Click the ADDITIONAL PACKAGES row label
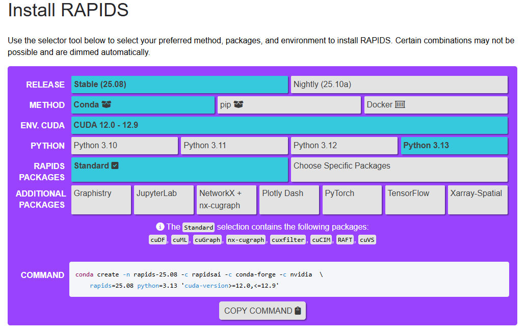Viewport: 528px width, 333px height. pyautogui.click(x=41, y=199)
